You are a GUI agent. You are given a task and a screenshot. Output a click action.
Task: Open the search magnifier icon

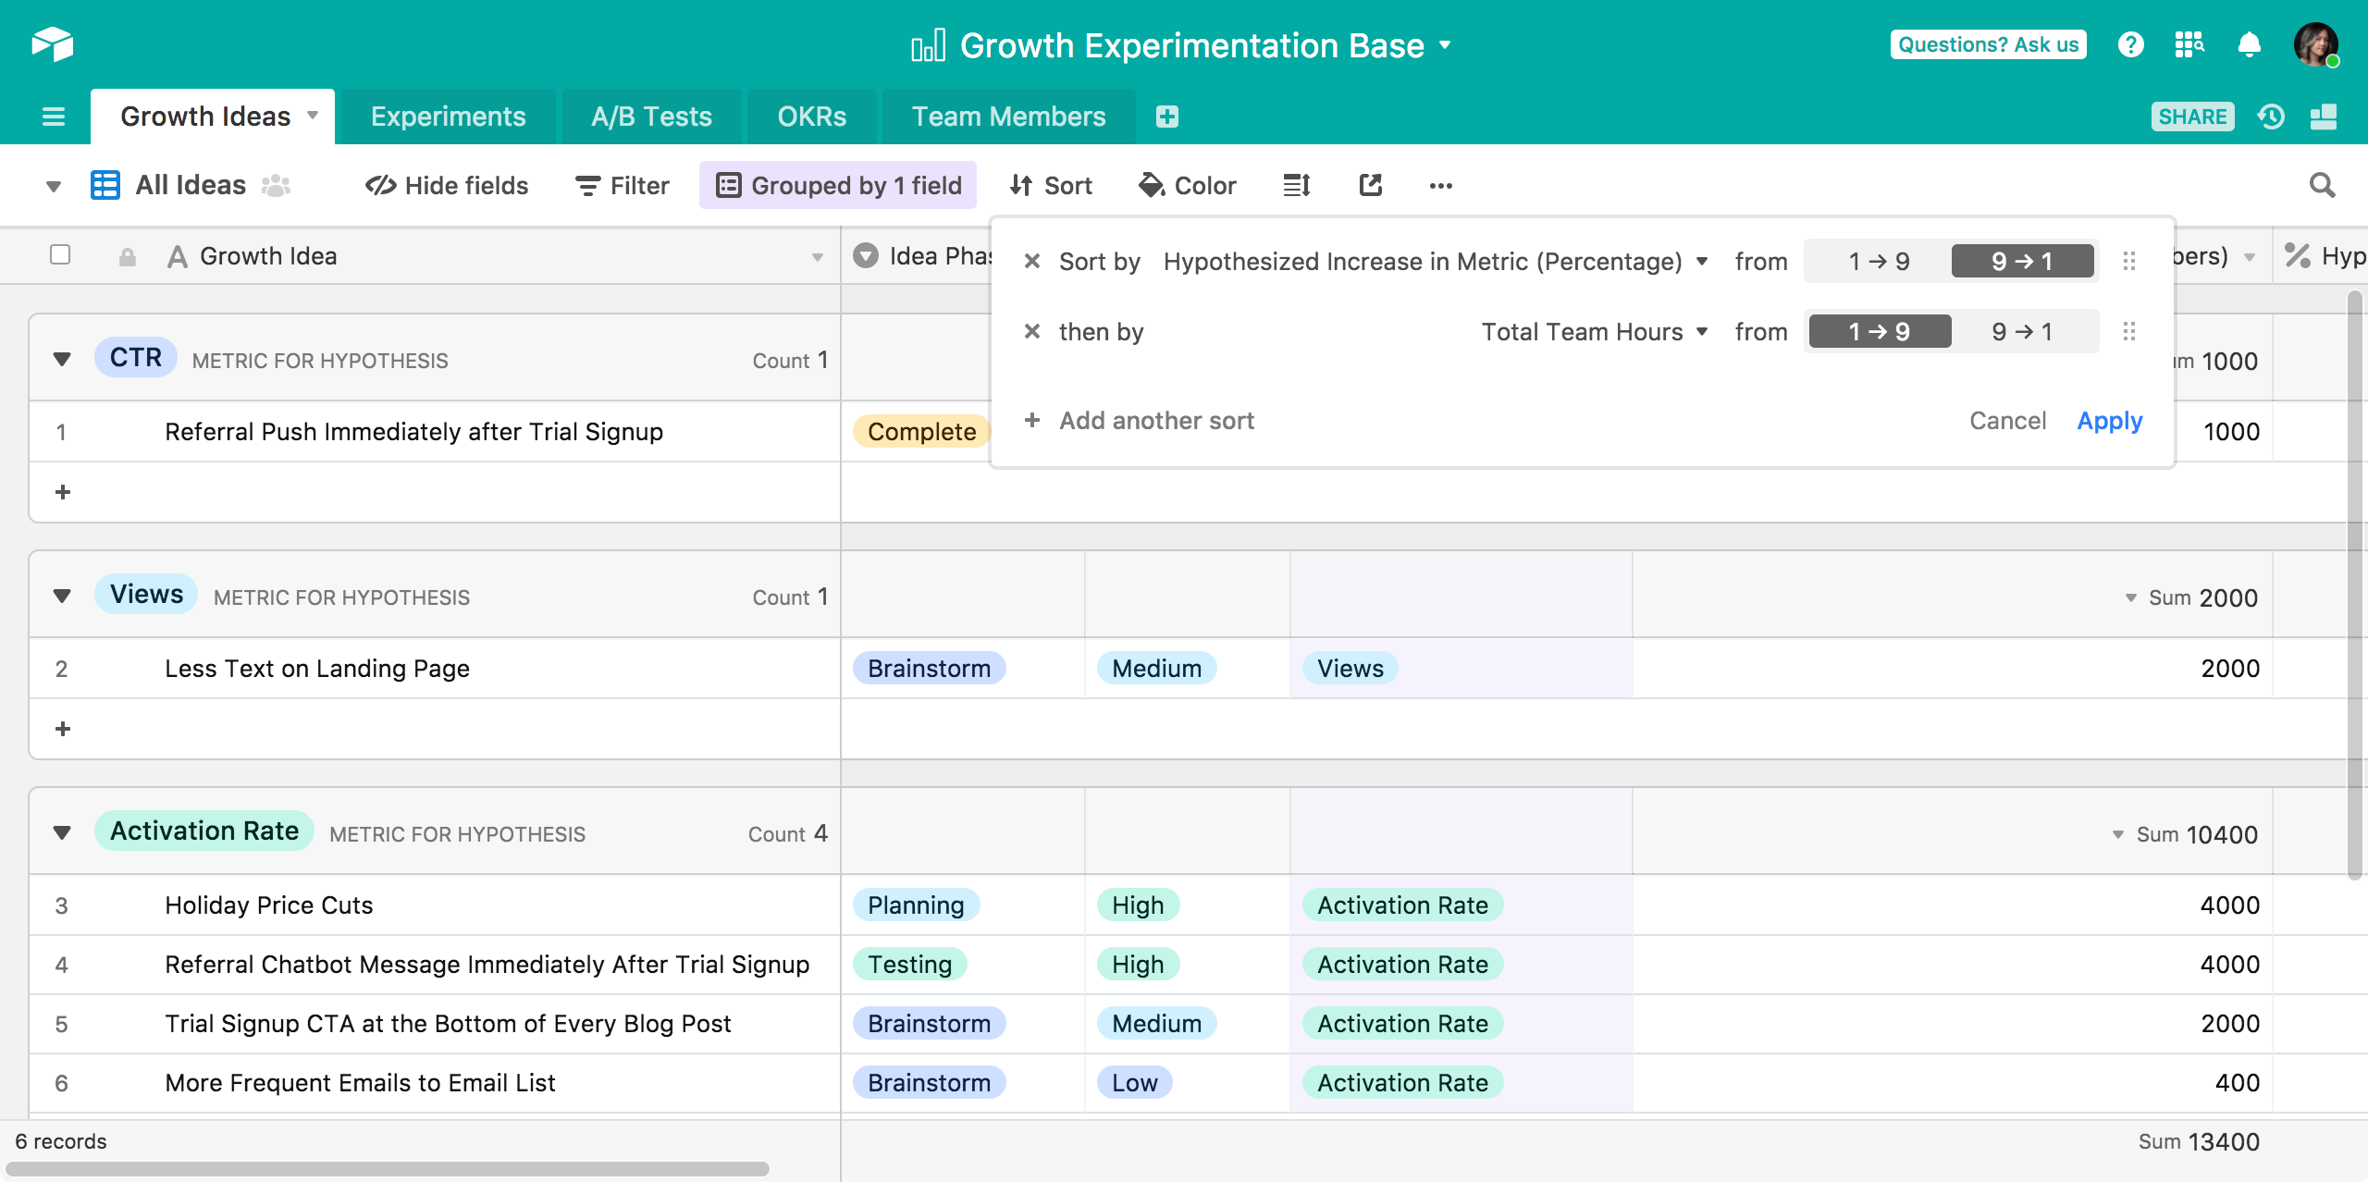[x=2322, y=186]
